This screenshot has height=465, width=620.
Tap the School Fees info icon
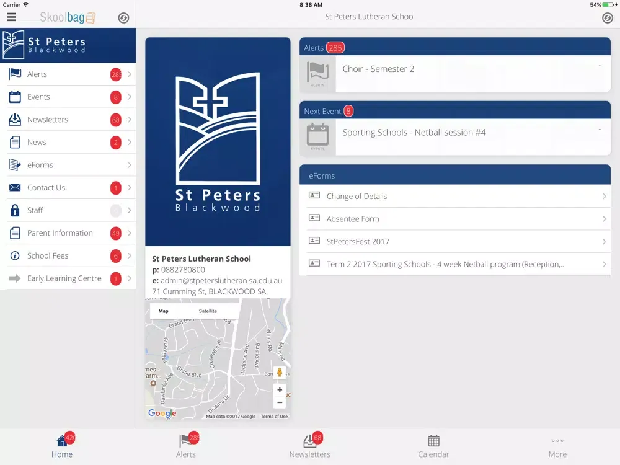[x=15, y=256]
